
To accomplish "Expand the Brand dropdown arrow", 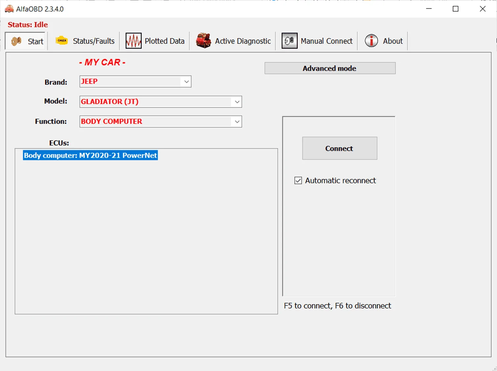I will click(x=187, y=81).
